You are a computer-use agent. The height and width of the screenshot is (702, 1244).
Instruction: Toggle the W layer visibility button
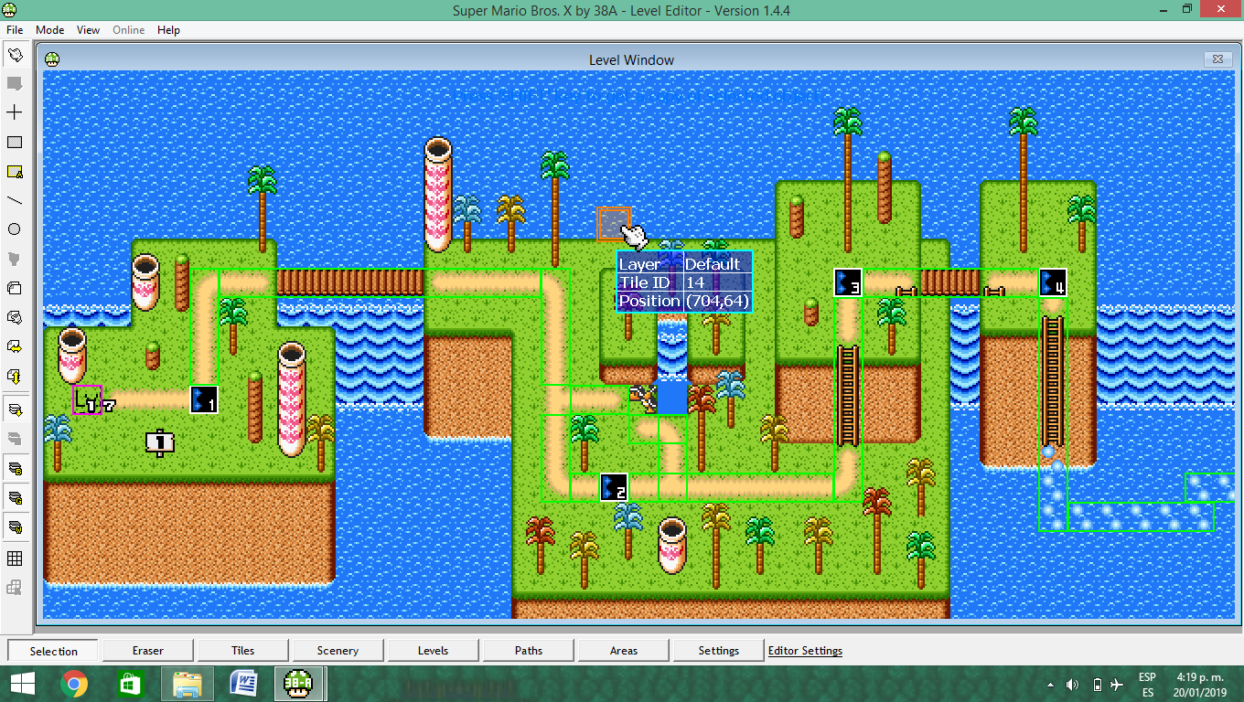[15, 527]
